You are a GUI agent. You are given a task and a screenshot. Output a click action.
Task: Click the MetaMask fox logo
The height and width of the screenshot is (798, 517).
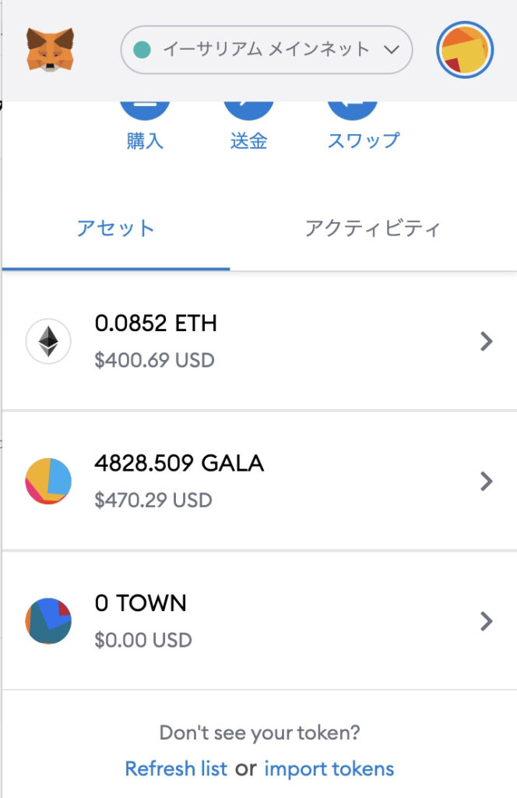pos(51,49)
